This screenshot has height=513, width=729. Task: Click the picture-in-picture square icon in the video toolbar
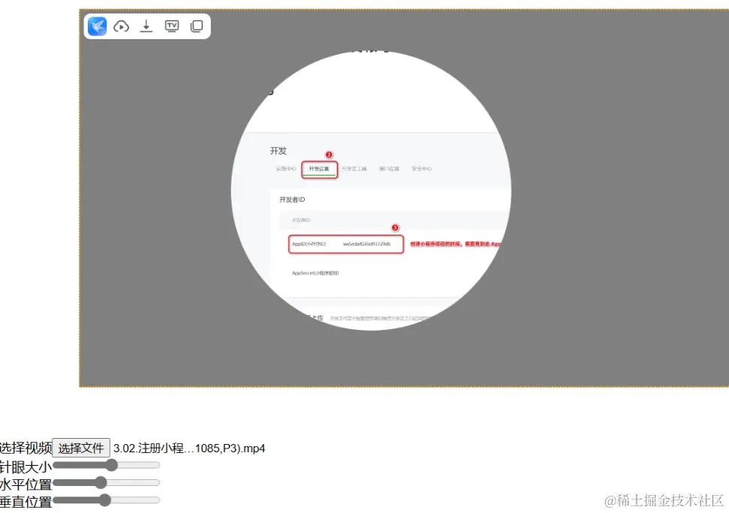tap(197, 26)
